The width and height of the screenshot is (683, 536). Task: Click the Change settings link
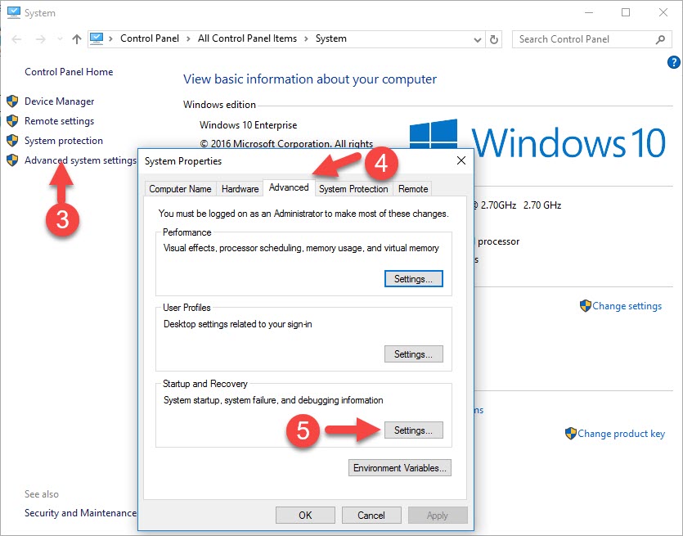(627, 306)
